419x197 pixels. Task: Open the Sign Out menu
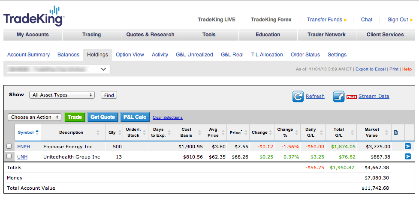400,20
